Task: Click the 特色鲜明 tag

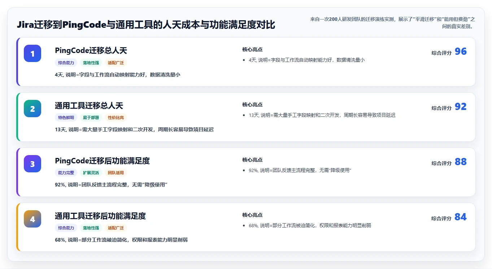Action: [x=66, y=118]
